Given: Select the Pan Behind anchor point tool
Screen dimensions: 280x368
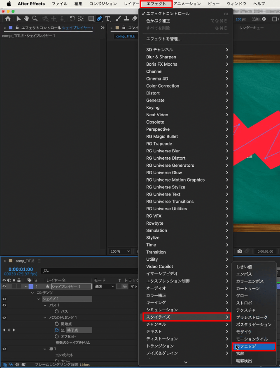Looking at the screenshot, I should click(x=81, y=19).
